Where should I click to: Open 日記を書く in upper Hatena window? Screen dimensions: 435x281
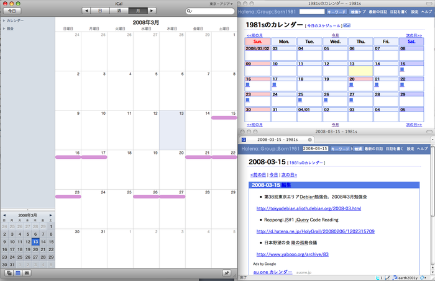[x=398, y=12]
